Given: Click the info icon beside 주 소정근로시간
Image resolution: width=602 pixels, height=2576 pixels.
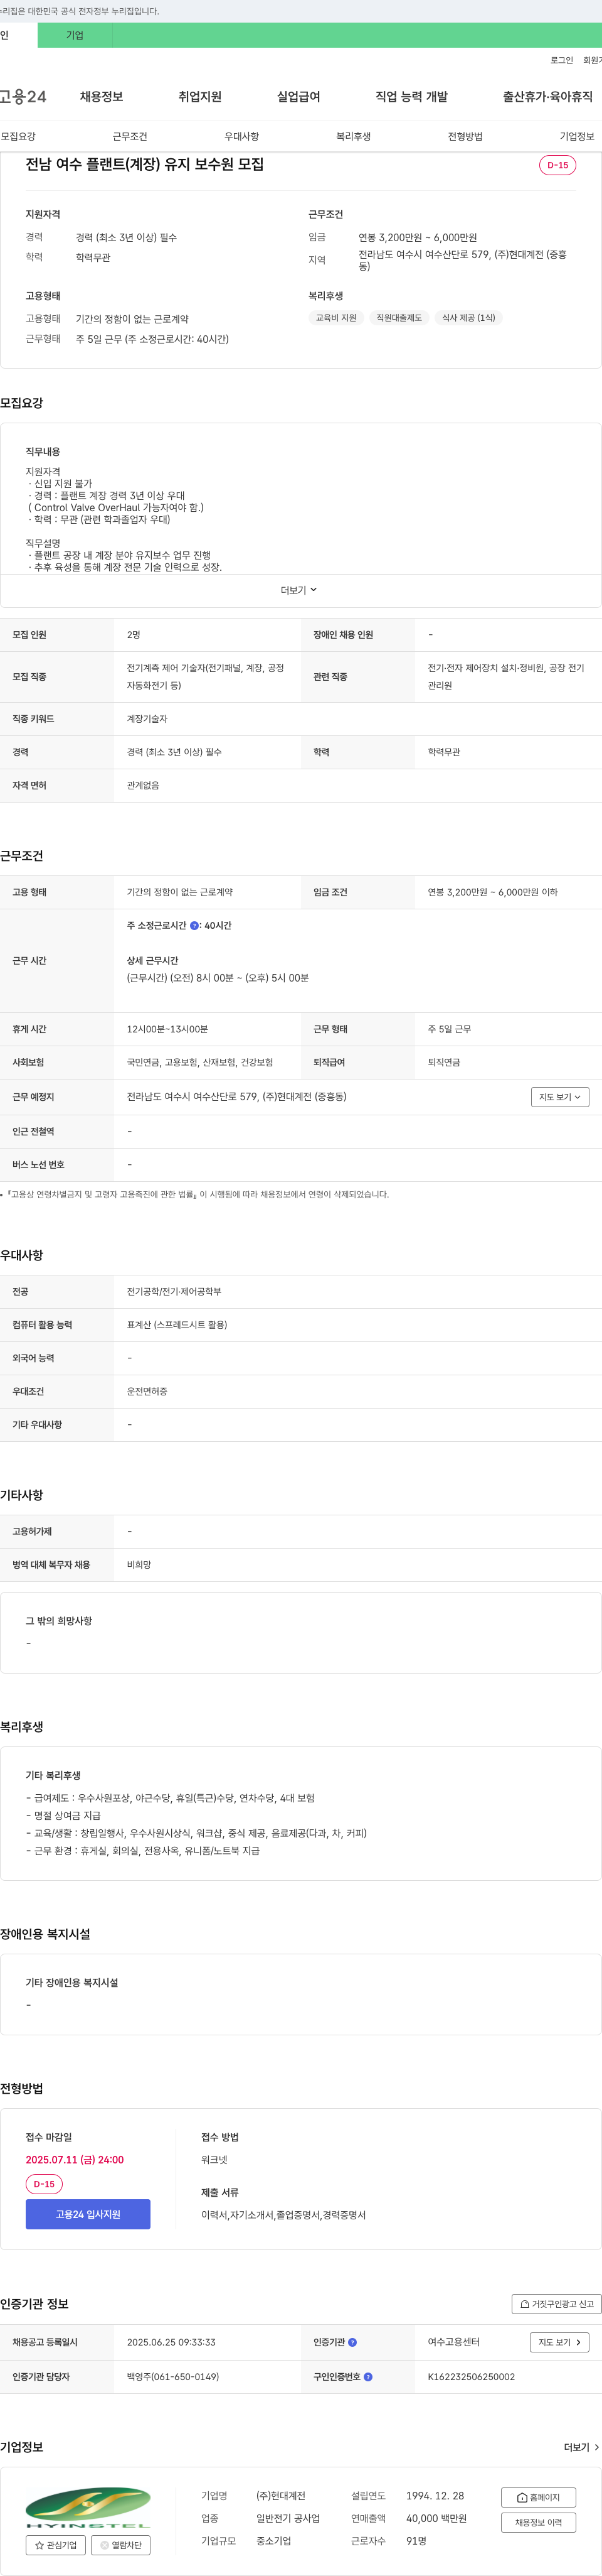Looking at the screenshot, I should (x=194, y=926).
